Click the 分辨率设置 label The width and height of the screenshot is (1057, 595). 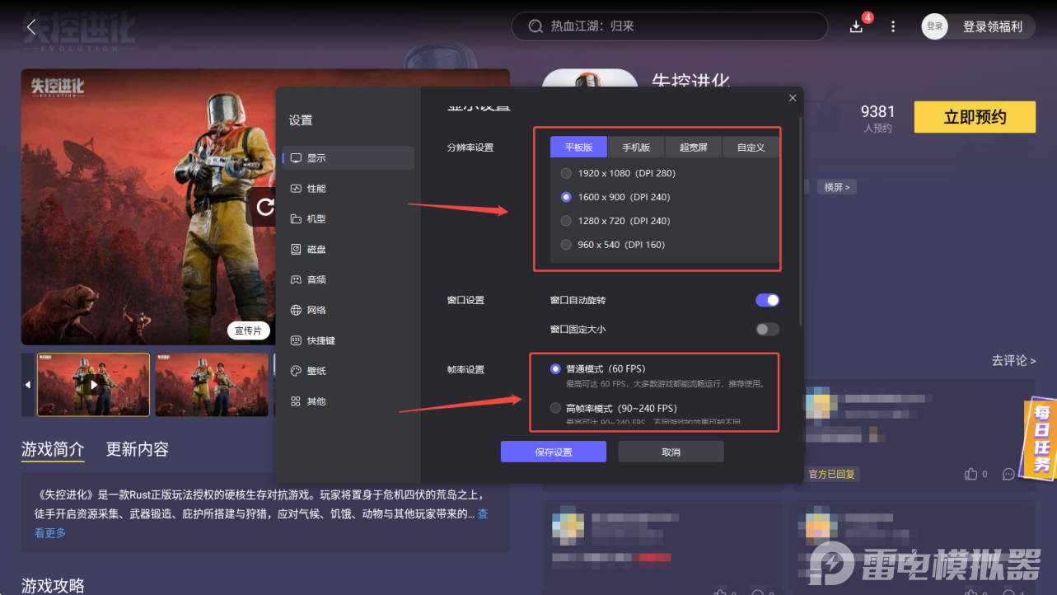pyautogui.click(x=470, y=148)
